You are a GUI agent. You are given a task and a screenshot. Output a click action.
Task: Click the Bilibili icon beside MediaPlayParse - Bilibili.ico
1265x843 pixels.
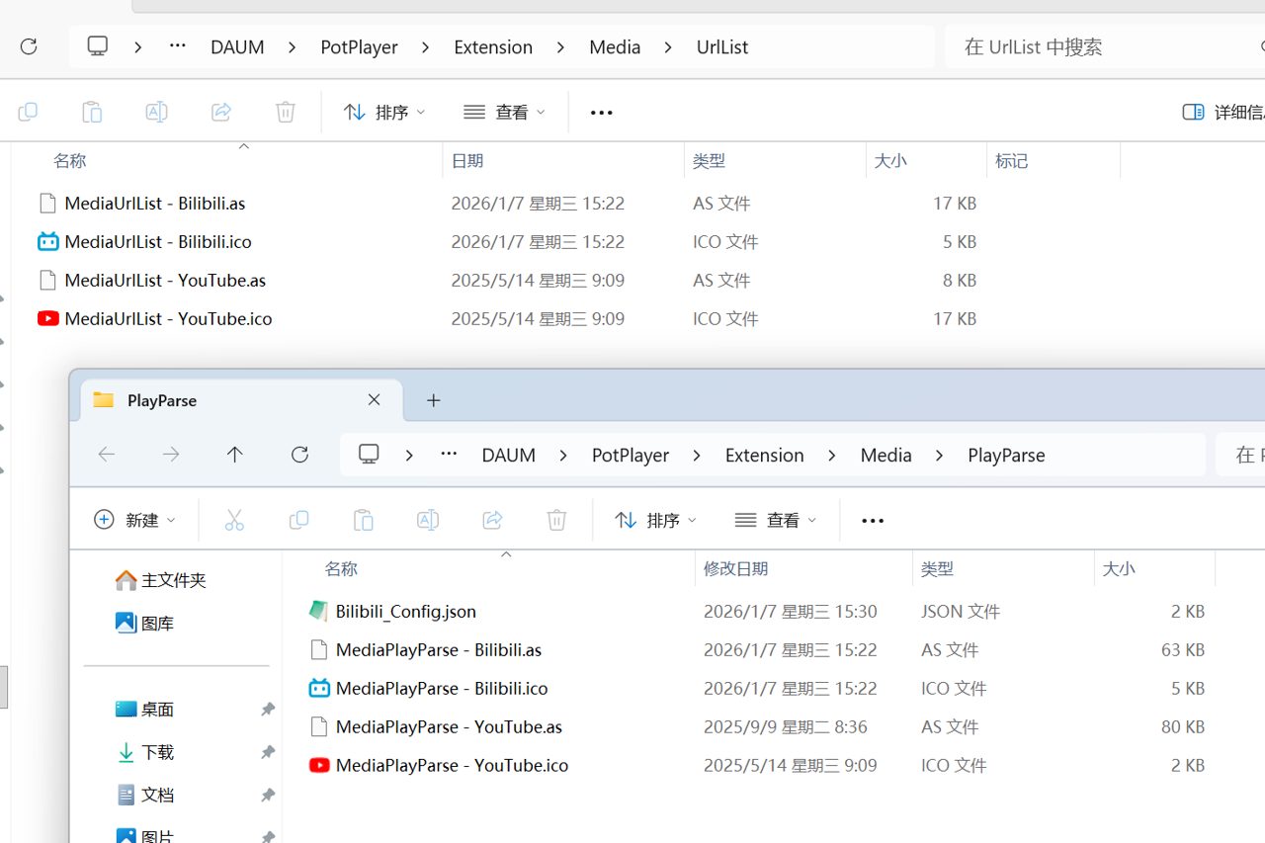point(319,688)
